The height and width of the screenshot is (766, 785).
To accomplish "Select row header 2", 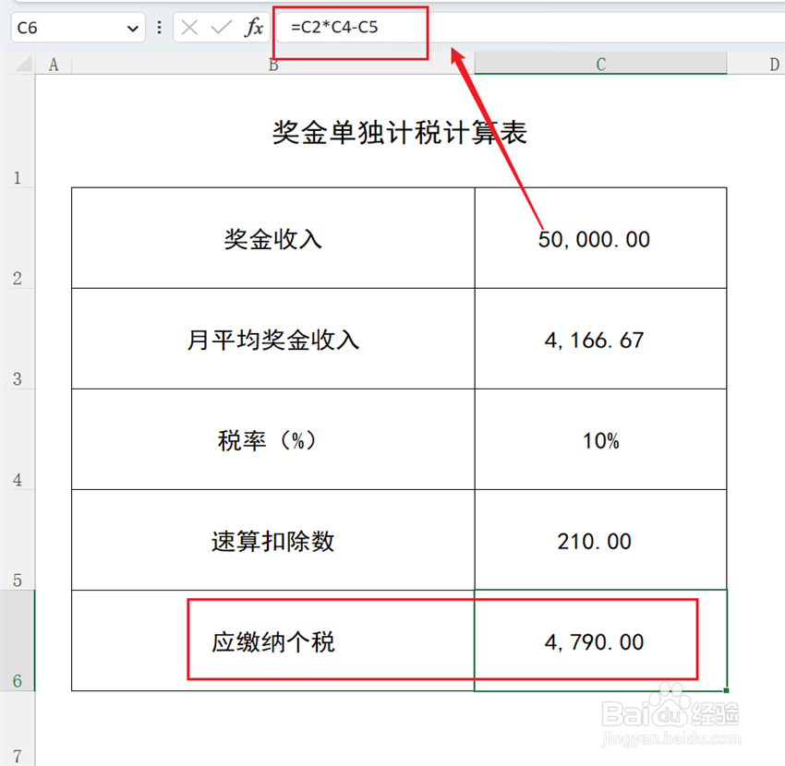I will [17, 279].
